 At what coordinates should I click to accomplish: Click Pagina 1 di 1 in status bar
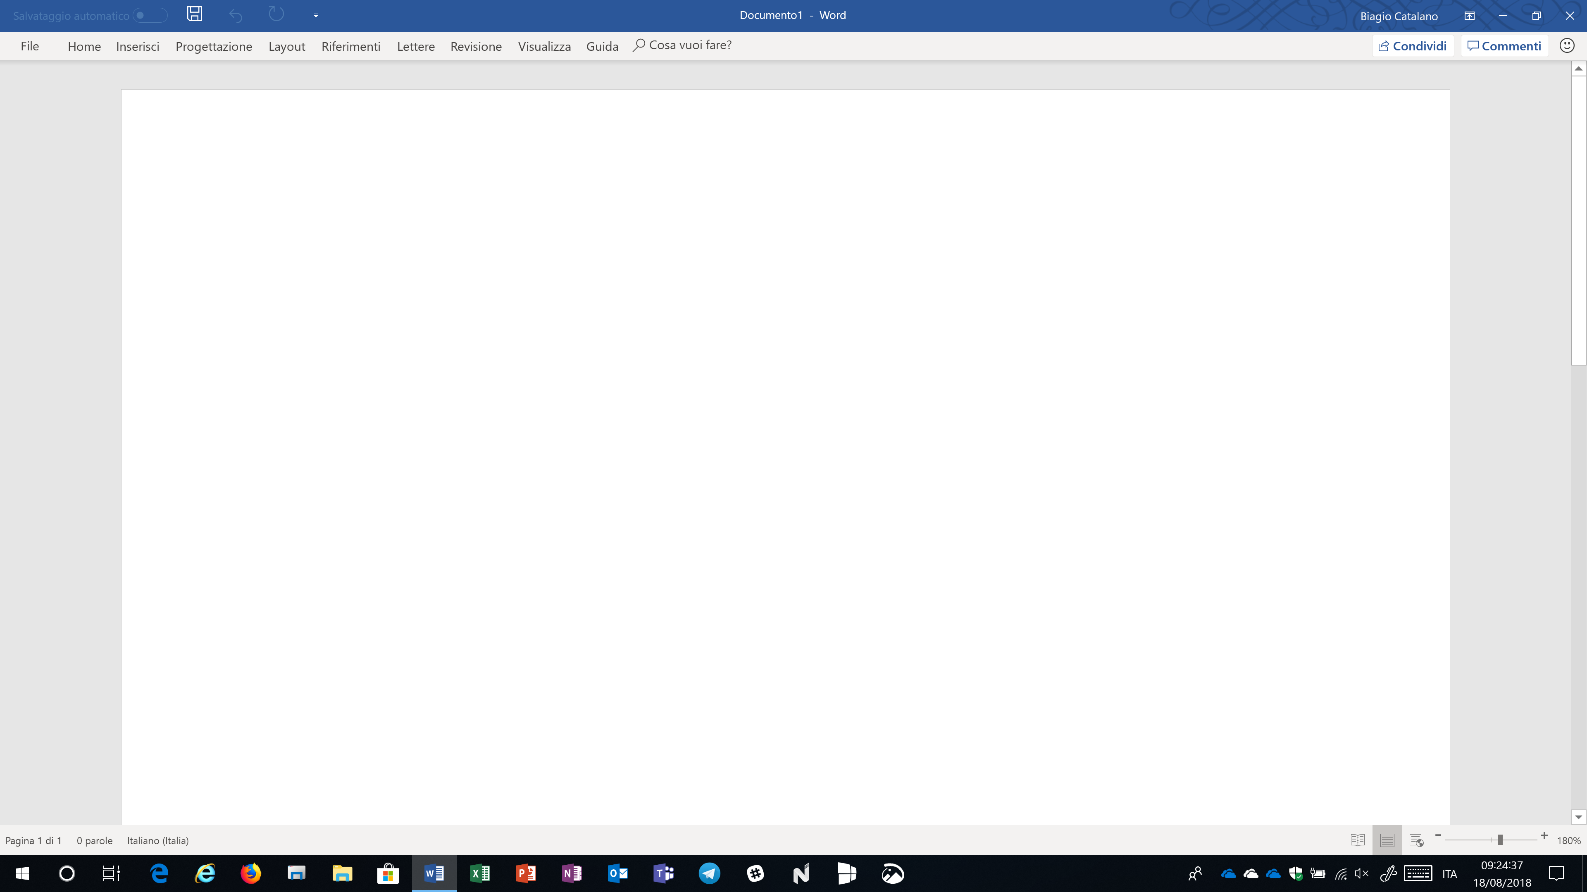click(x=33, y=840)
